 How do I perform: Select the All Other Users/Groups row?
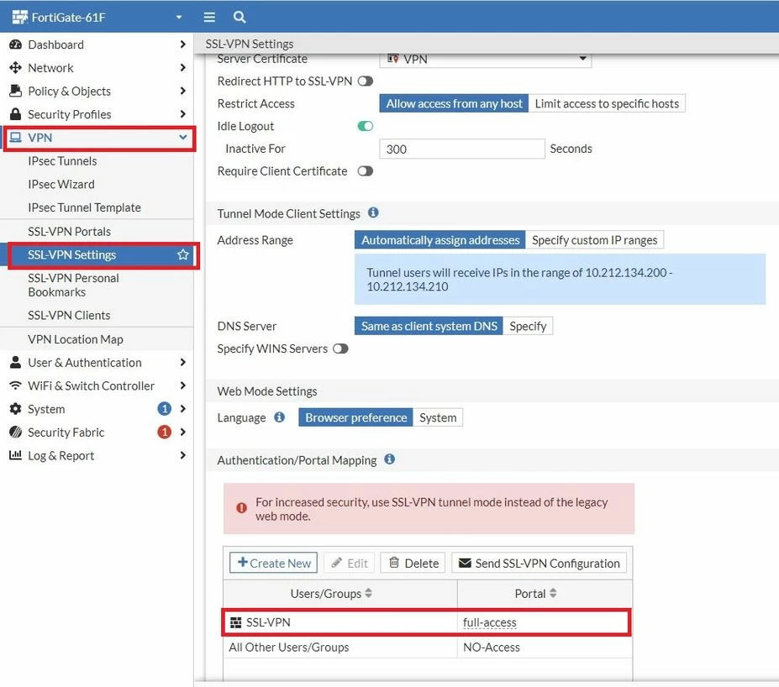428,648
